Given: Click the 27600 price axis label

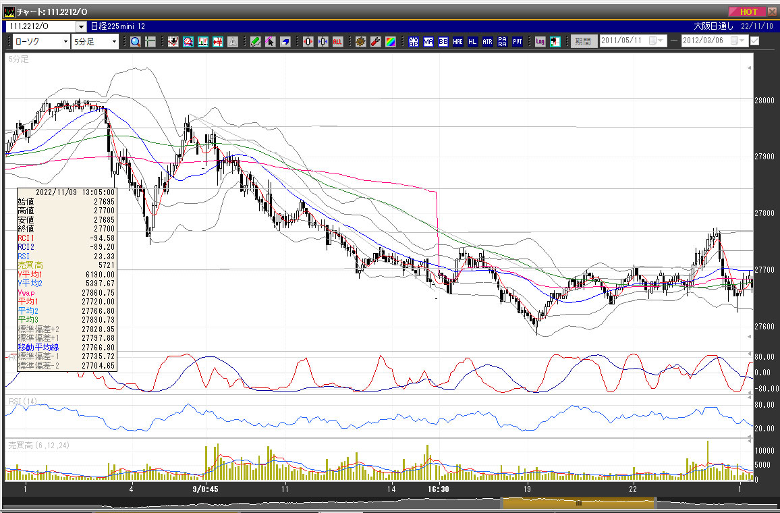Looking at the screenshot, I should click(764, 327).
